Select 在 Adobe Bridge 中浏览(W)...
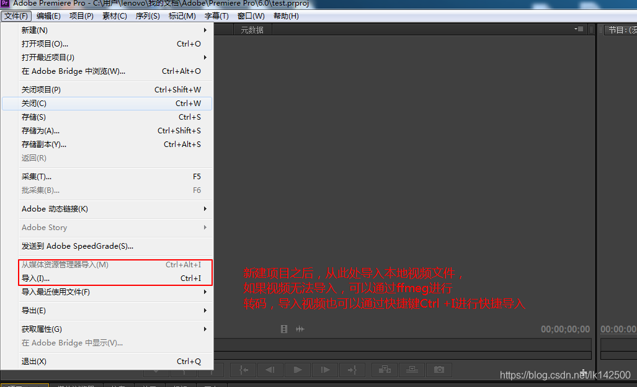 pyautogui.click(x=107, y=71)
